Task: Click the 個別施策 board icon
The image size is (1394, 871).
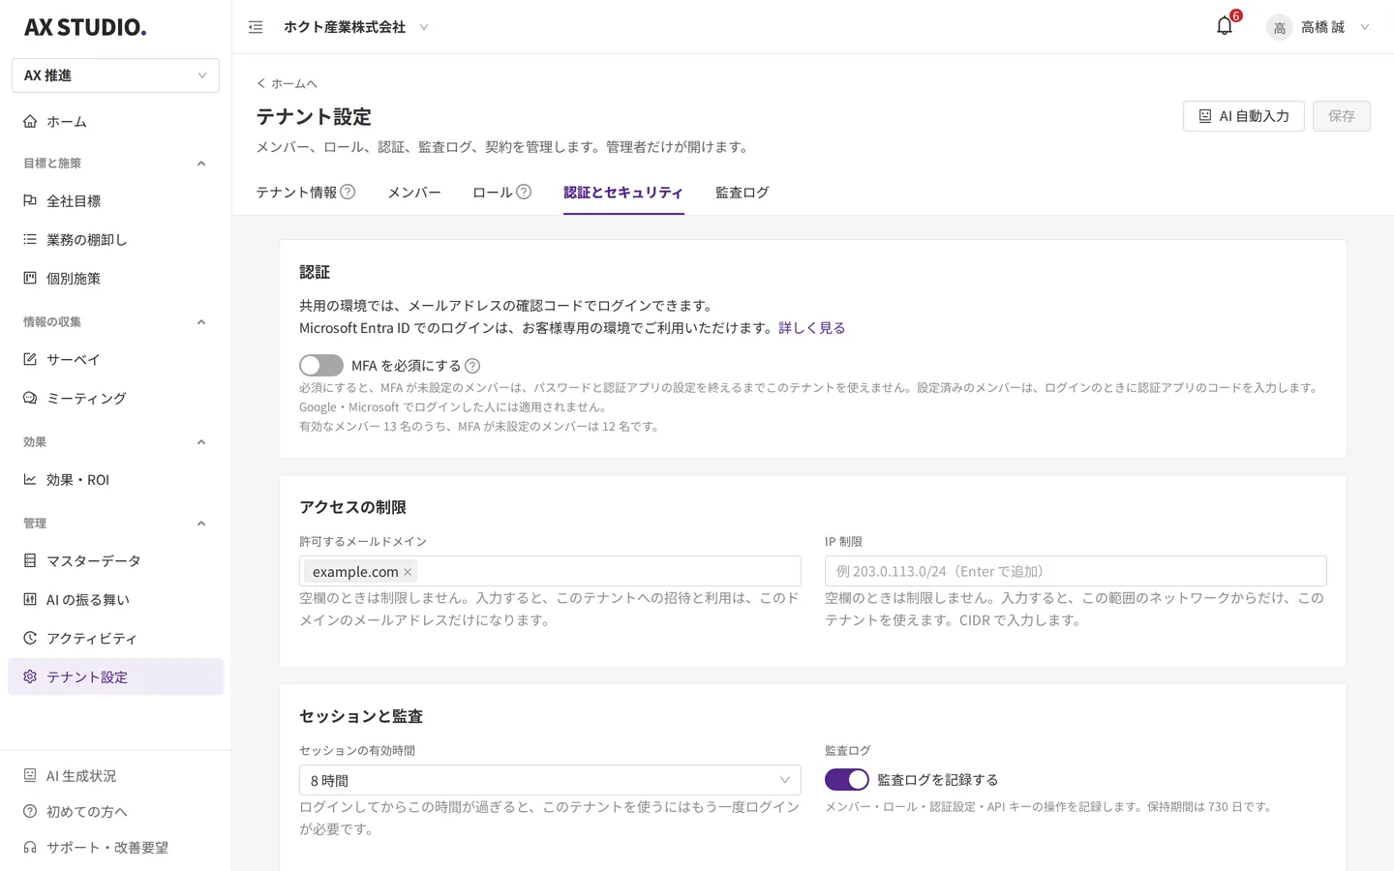Action: 30,278
